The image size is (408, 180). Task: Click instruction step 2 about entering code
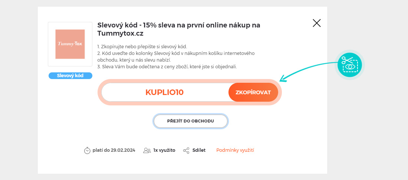176,57
